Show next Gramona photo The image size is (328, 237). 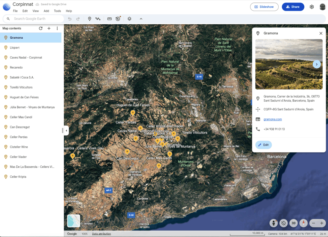317,64
